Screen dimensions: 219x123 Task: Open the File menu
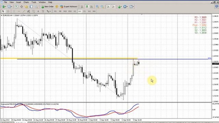5,2
